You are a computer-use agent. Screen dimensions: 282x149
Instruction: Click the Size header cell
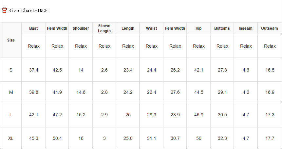coord(11,40)
